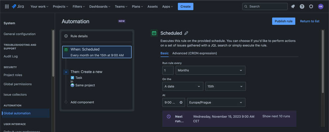Select Global automation in sidebar
Screen dimensions: 329x132
[x=26, y=113]
